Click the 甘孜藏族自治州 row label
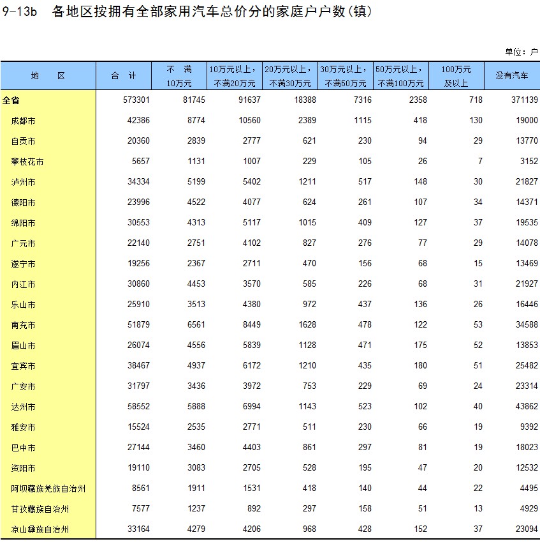The height and width of the screenshot is (560, 540). click(x=40, y=509)
